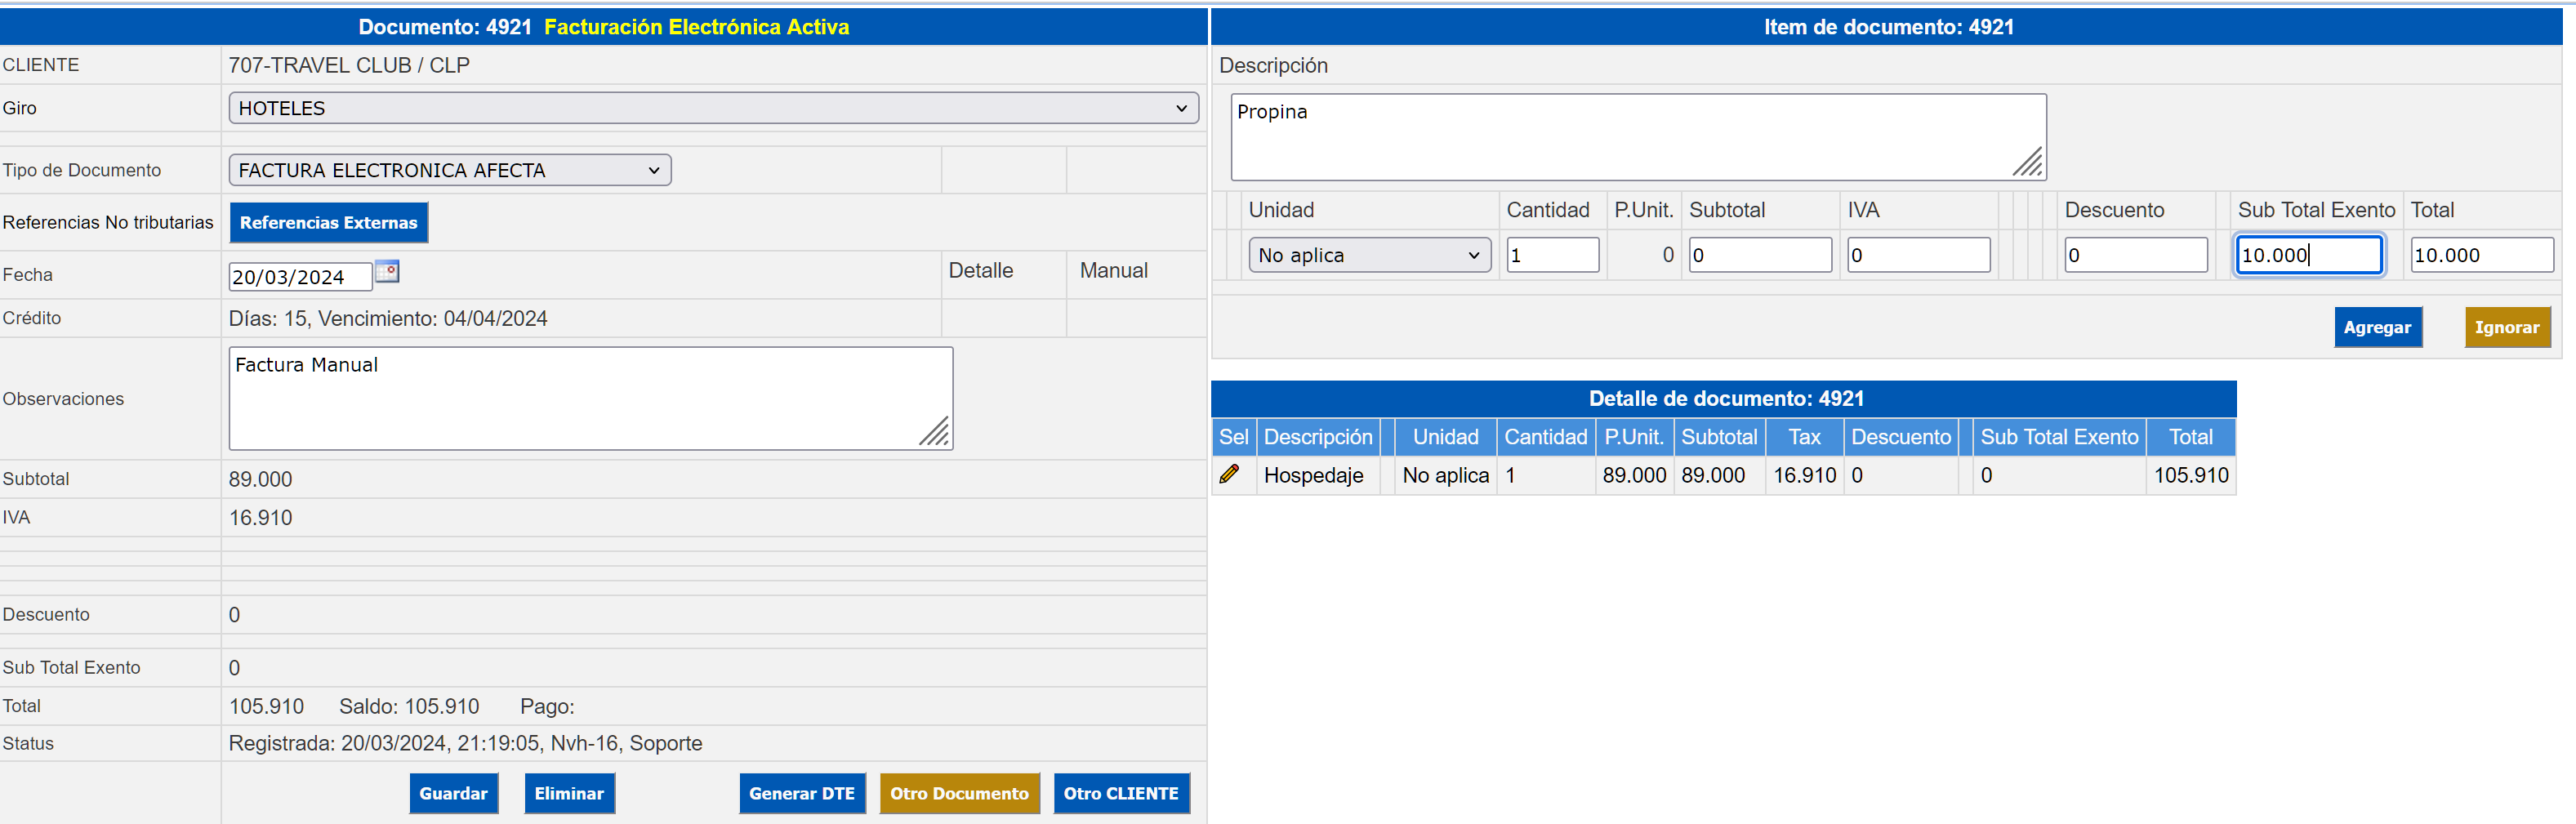Click the 16.910 Tax cell in detail table

[1804, 475]
